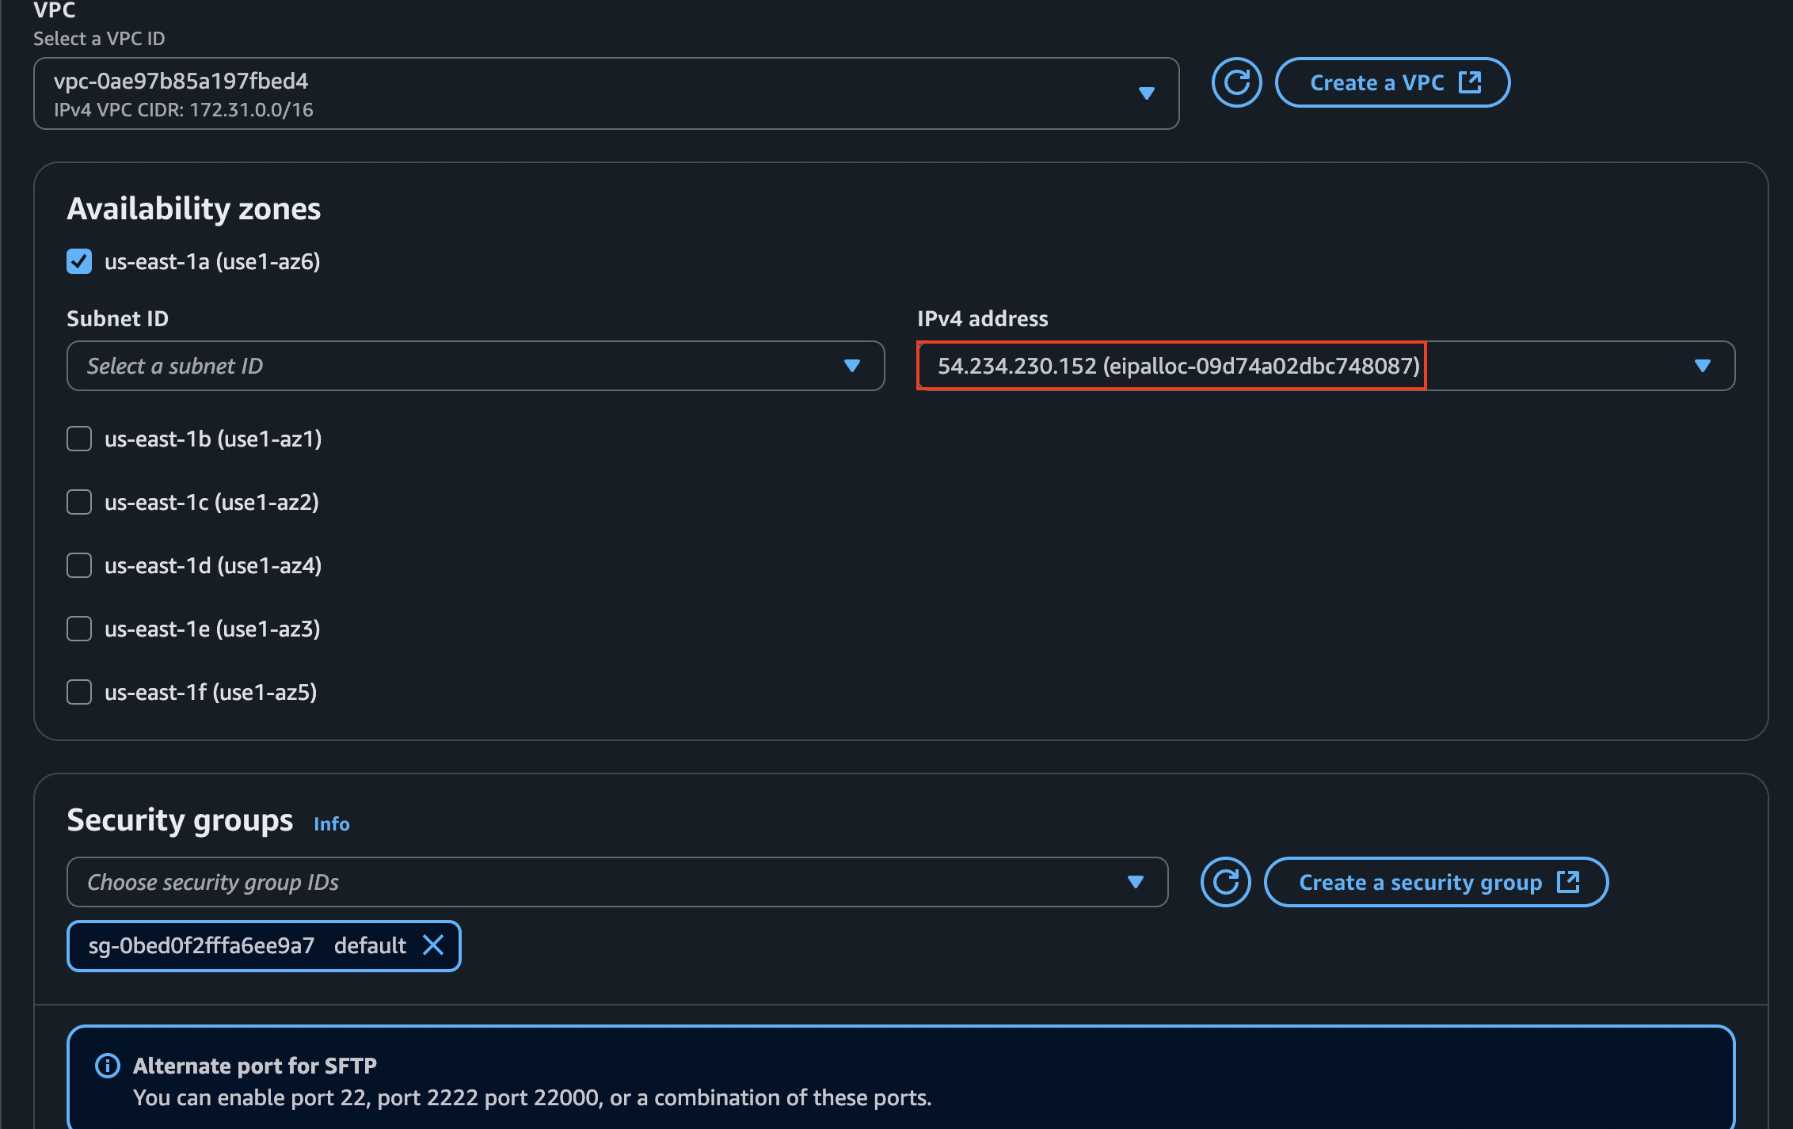Expand the IPv4 address dropdown
Image resolution: width=1793 pixels, height=1129 pixels.
coord(1703,366)
